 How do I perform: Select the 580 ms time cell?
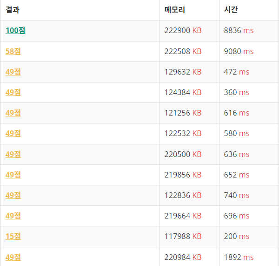[249, 134]
